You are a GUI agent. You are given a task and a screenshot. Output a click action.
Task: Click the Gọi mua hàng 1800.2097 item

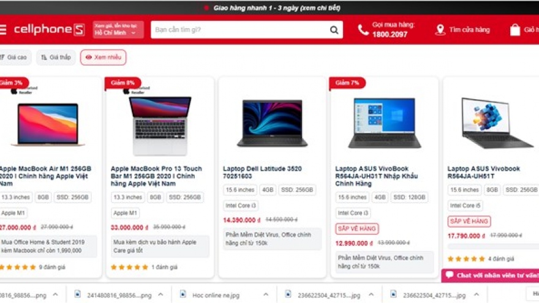(386, 29)
